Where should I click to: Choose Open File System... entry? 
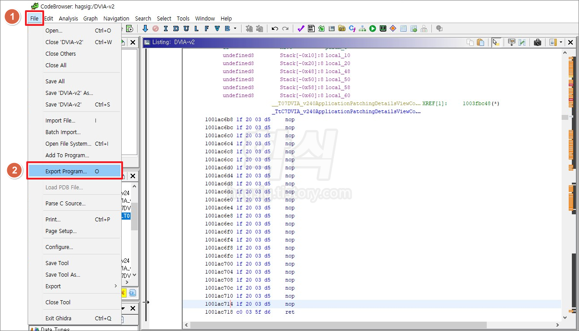pyautogui.click(x=74, y=144)
